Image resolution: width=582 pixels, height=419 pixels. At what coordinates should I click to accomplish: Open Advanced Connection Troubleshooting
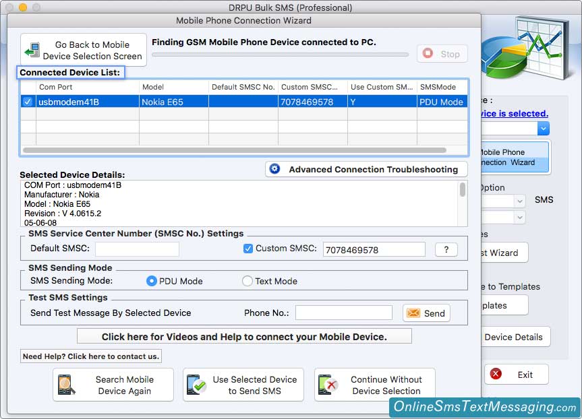coord(366,169)
